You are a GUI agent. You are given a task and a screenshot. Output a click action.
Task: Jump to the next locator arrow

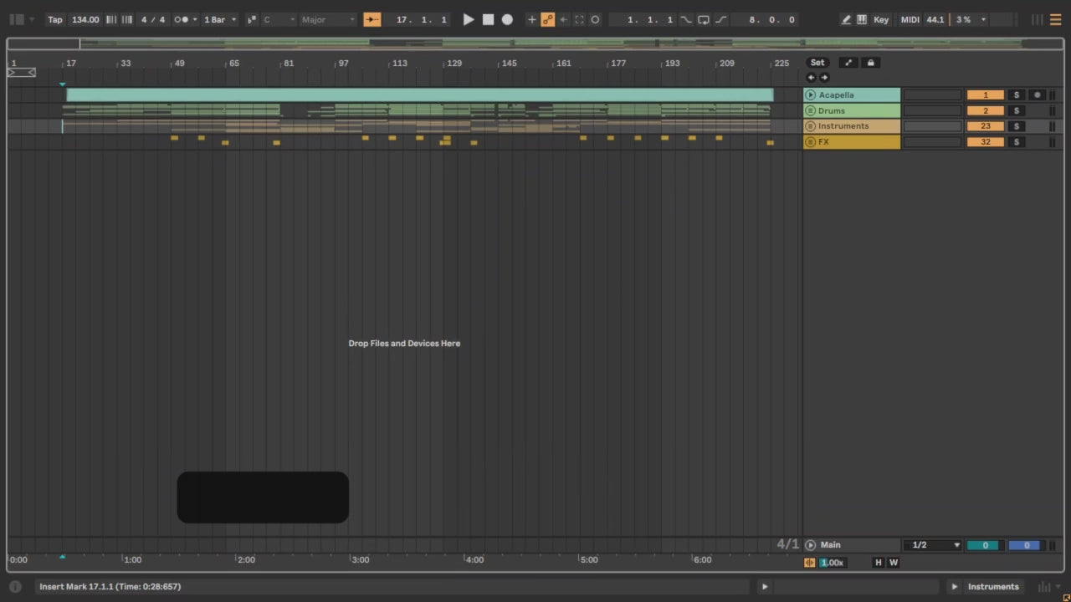click(x=824, y=78)
